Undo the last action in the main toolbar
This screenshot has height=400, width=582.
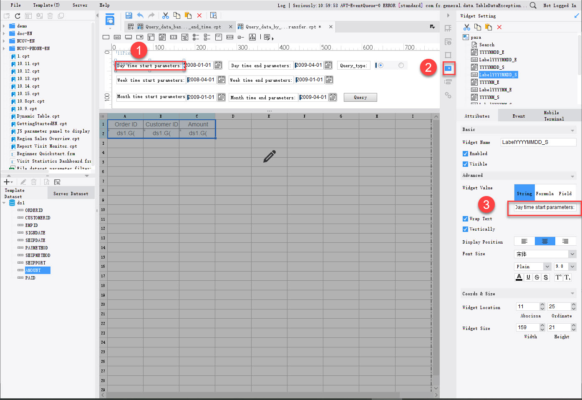point(140,15)
